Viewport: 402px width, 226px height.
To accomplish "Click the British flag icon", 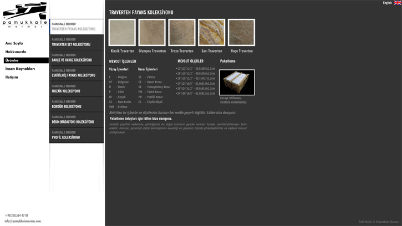I will coord(397,3).
